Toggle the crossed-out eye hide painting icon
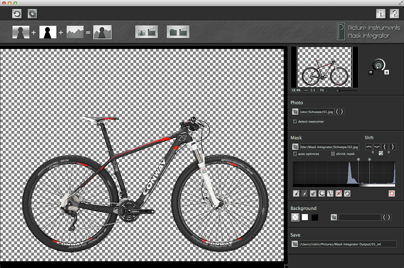404x268 pixels. tap(339, 193)
